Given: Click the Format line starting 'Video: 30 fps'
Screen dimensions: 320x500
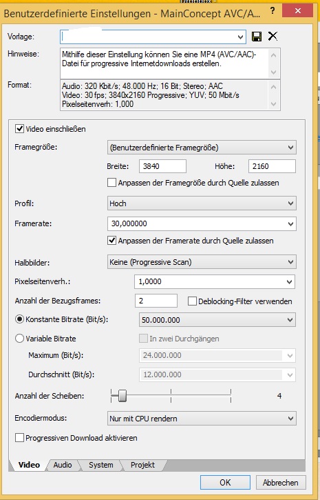Looking at the screenshot, I should click(151, 95).
